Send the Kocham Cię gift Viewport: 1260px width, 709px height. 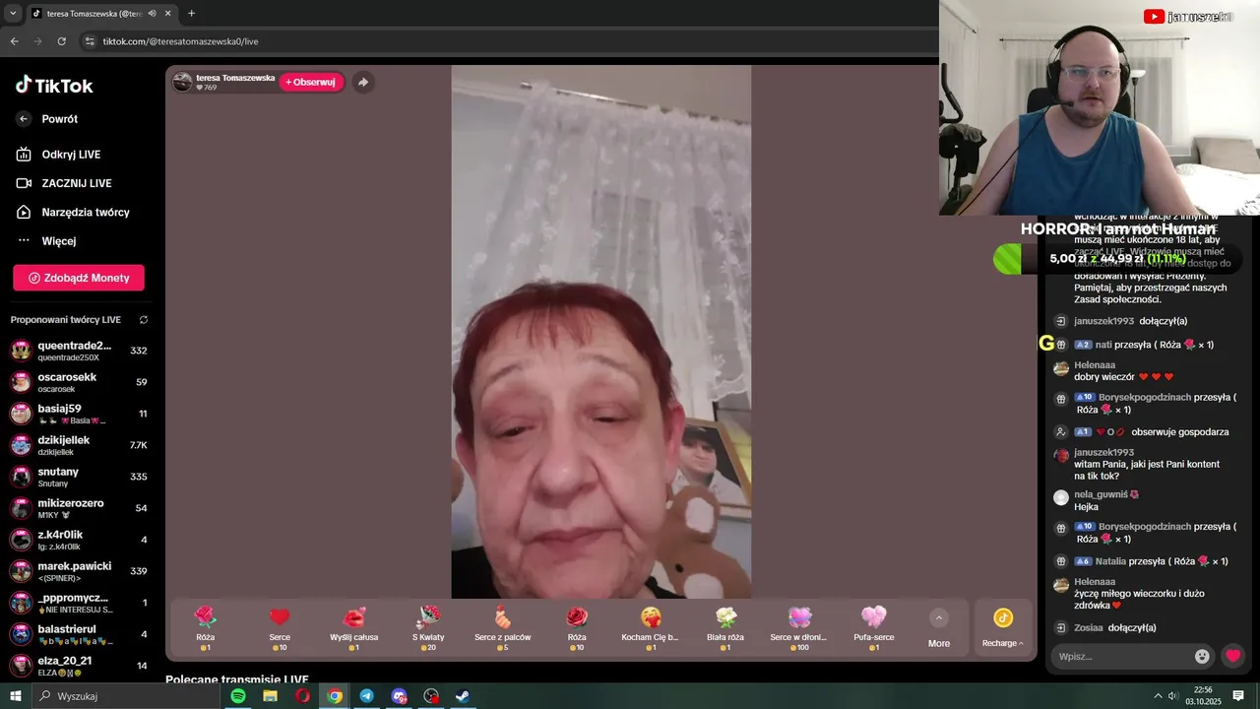pos(651,628)
